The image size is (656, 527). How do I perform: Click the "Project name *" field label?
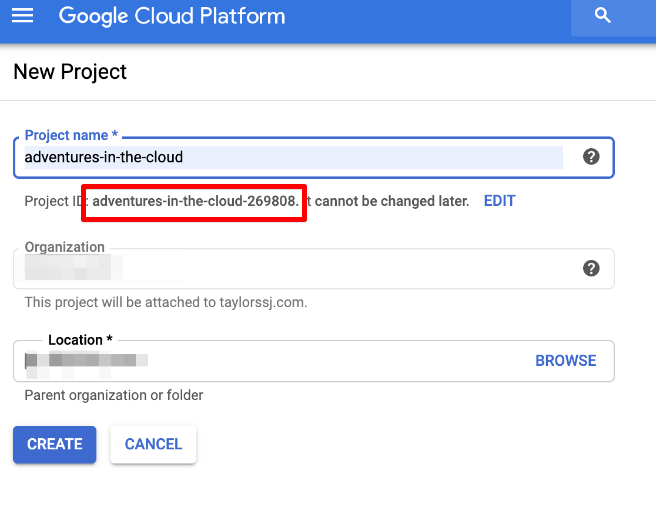point(71,135)
